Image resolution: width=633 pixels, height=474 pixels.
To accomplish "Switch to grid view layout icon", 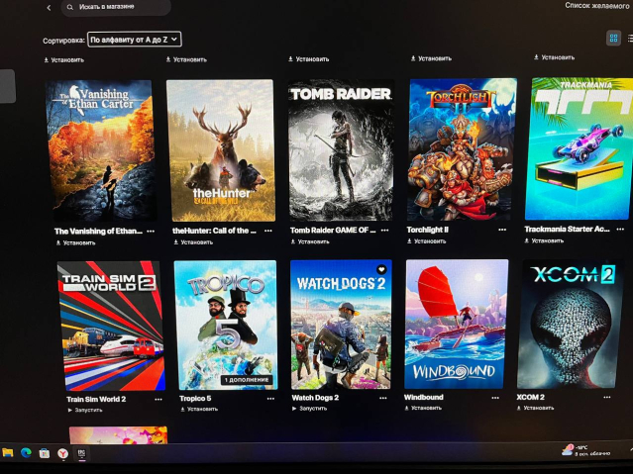I will pos(613,39).
